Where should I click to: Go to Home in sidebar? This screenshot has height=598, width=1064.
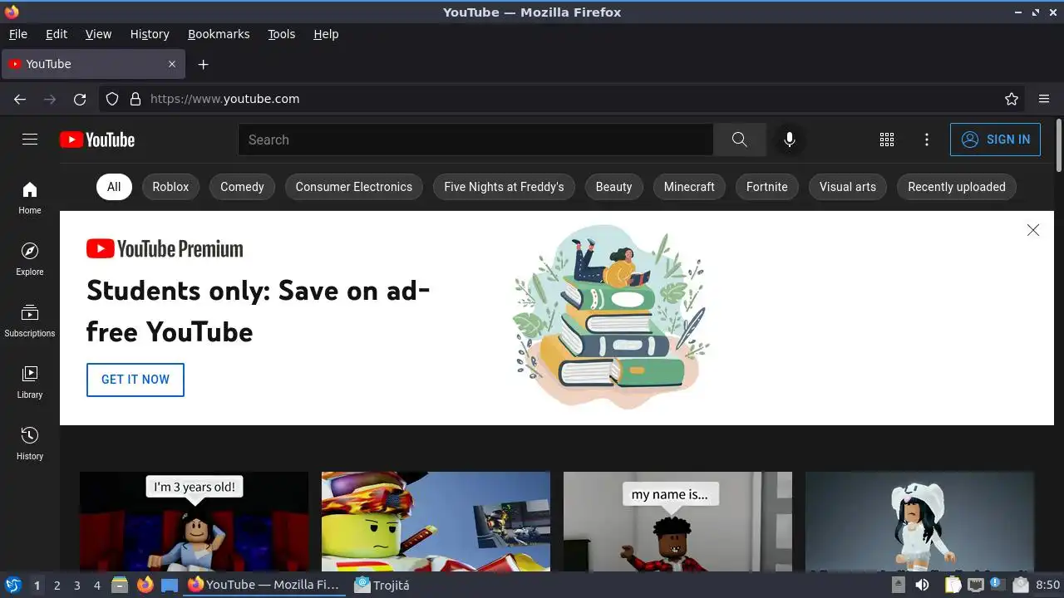[30, 198]
